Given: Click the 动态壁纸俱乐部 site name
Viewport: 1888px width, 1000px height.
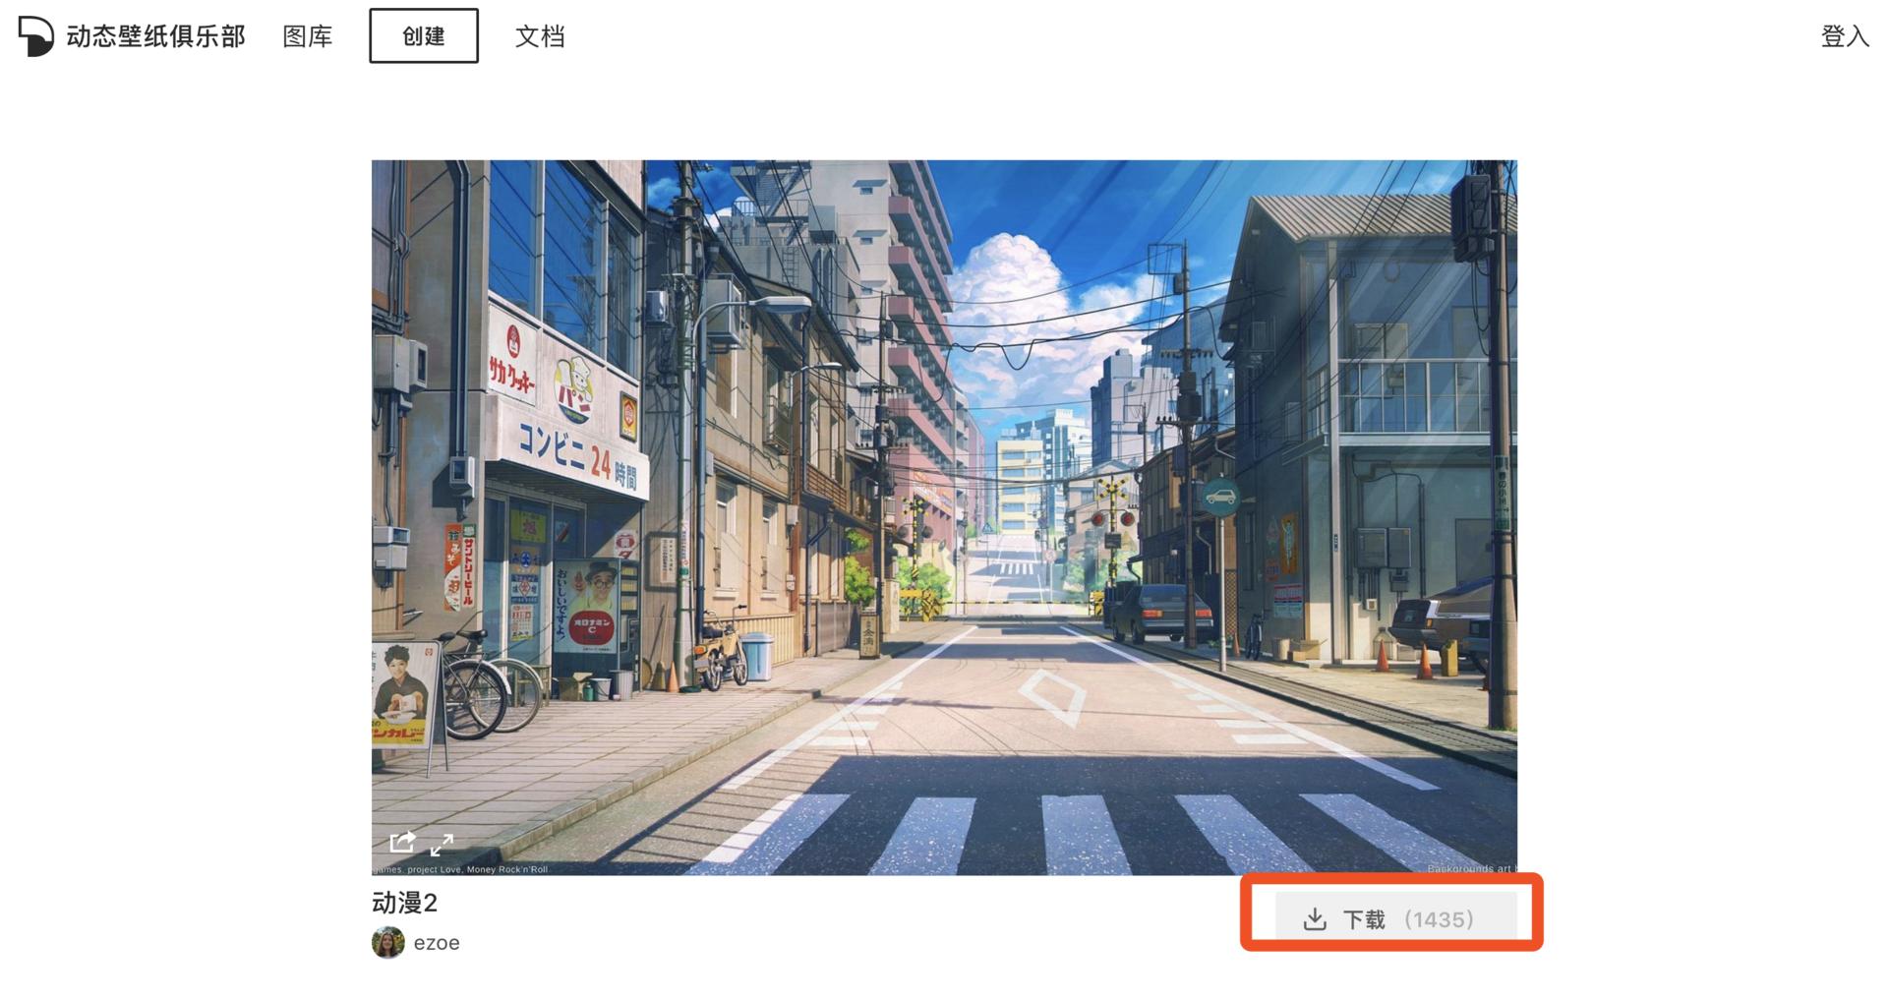Looking at the screenshot, I should (x=155, y=36).
